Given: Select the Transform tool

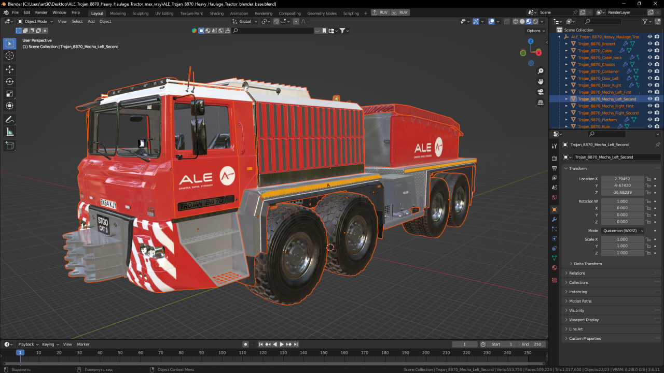Looking at the screenshot, I should [9, 106].
